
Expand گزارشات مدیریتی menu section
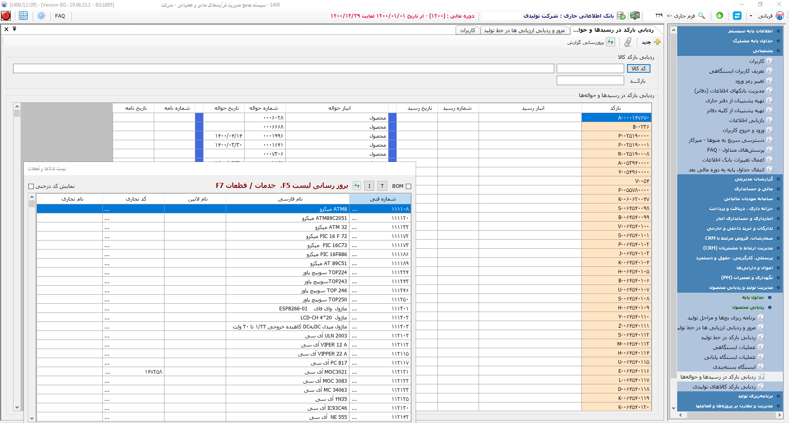point(730,179)
